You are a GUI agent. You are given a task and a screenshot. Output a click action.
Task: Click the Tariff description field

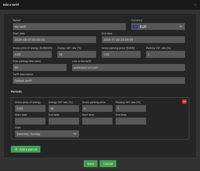(99, 80)
